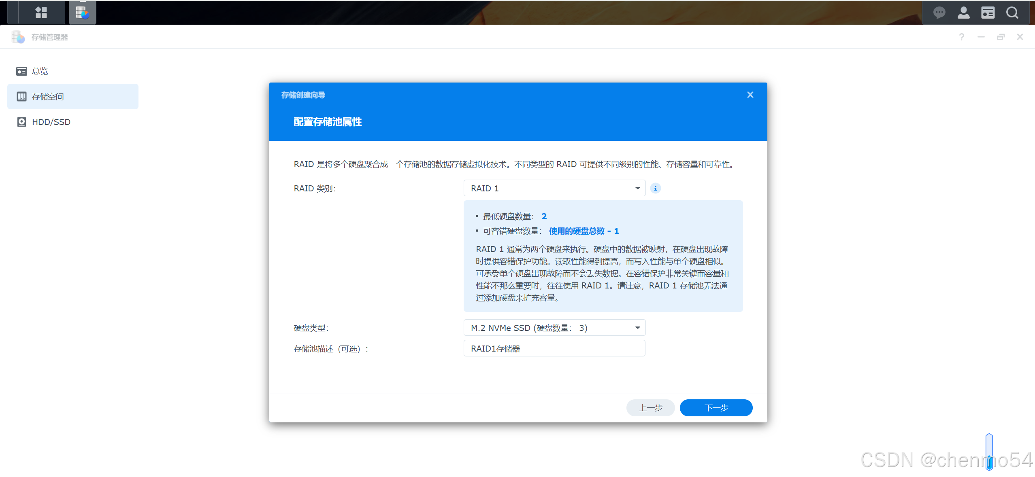Expand the M.2 NVMe SSD drive type dropdown
Viewport: 1035px width, 477px height.
click(554, 328)
